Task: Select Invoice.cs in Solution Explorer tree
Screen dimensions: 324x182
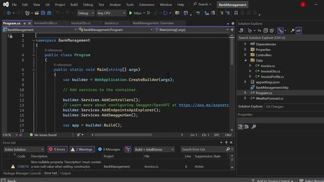Action: pyautogui.click(x=268, y=66)
